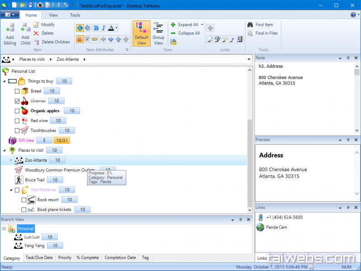The image size is (361, 271).
Task: Uncheck the Cherries checkbox
Action: tap(17, 101)
